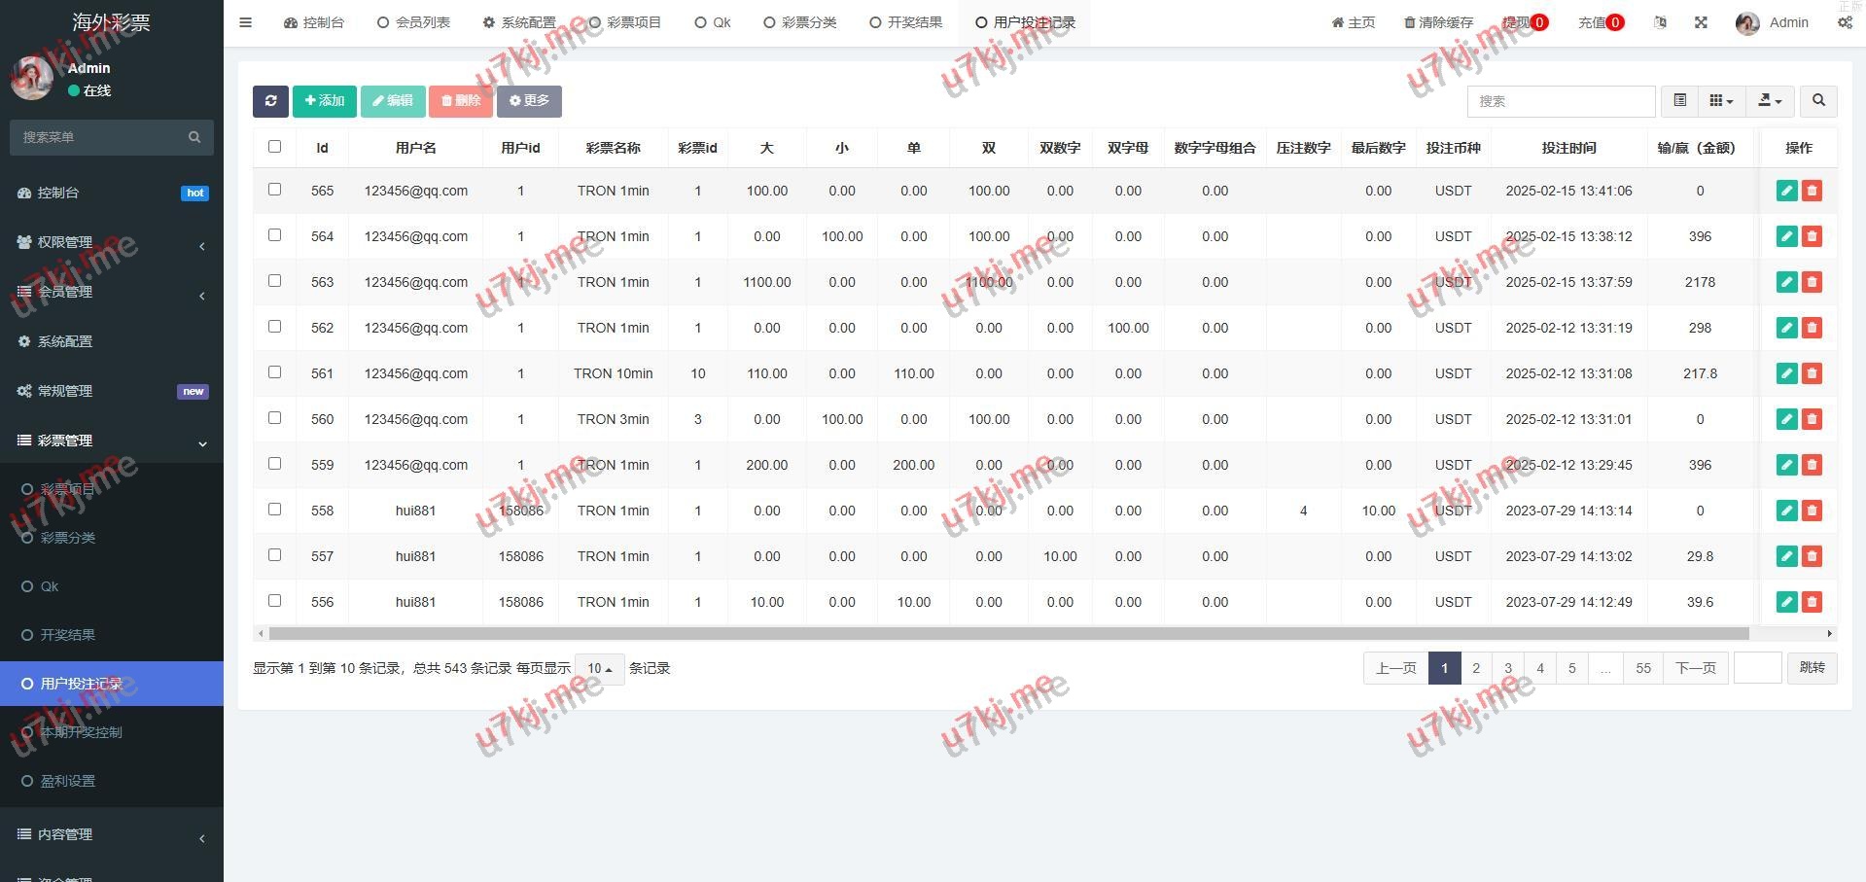
Task: Toggle the sidebar hamburger menu icon
Action: pyautogui.click(x=246, y=22)
